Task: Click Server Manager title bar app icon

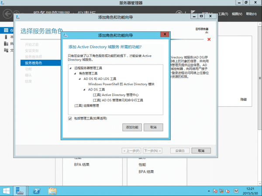Action: [x=2, y=3]
